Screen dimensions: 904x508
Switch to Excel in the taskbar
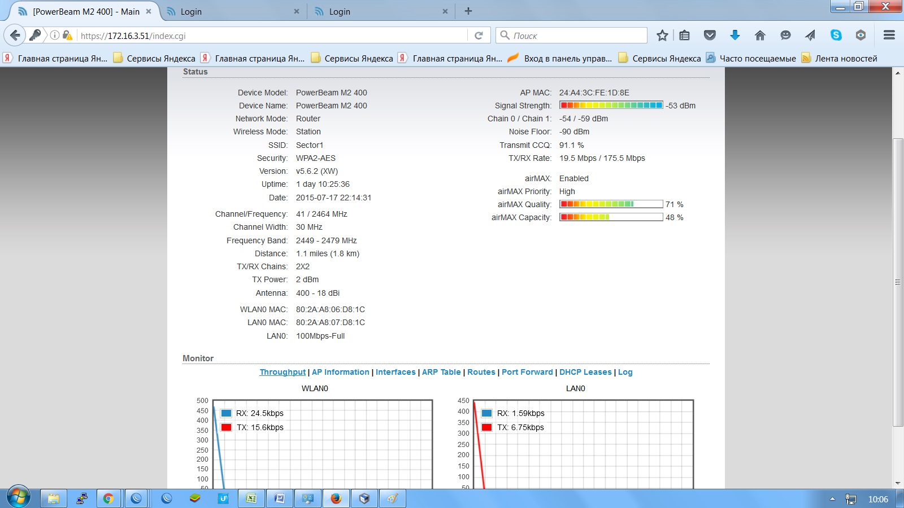[251, 498]
